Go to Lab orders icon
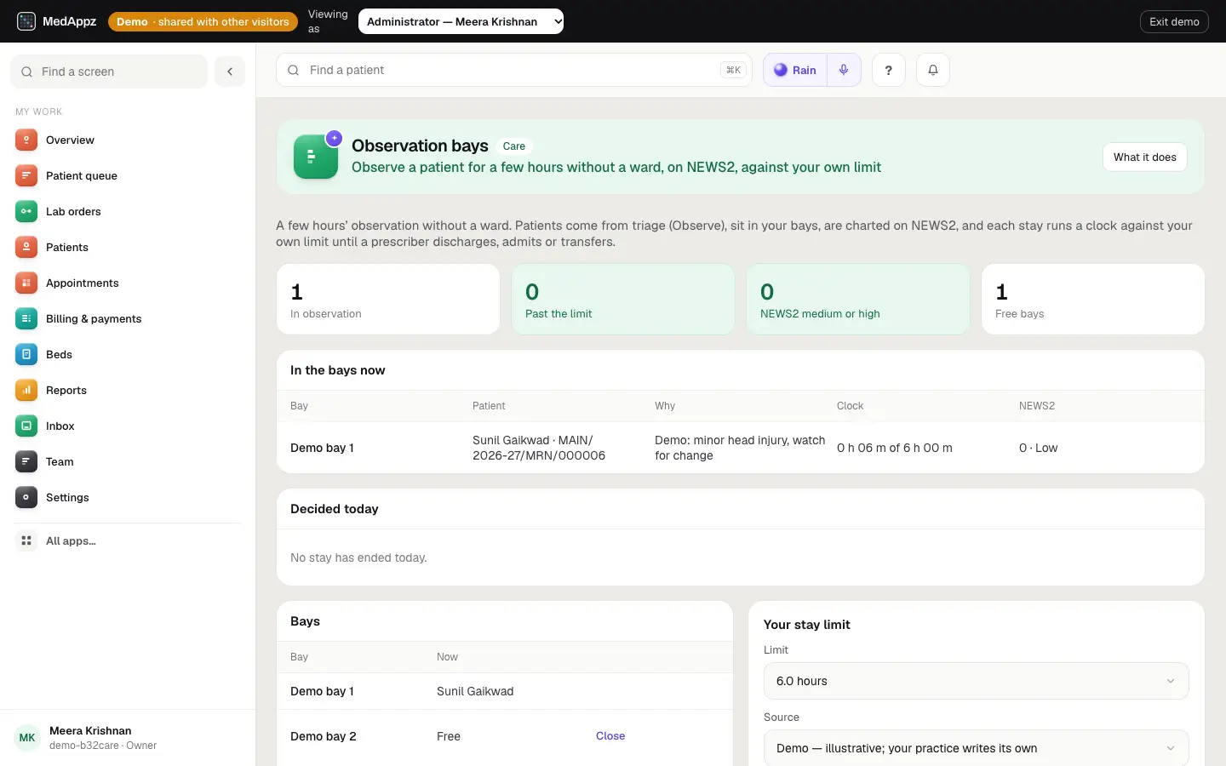This screenshot has height=766, width=1226. pyautogui.click(x=26, y=211)
